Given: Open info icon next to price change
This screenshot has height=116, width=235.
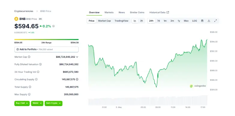Looking at the screenshot, I should pyautogui.click(x=53, y=26).
